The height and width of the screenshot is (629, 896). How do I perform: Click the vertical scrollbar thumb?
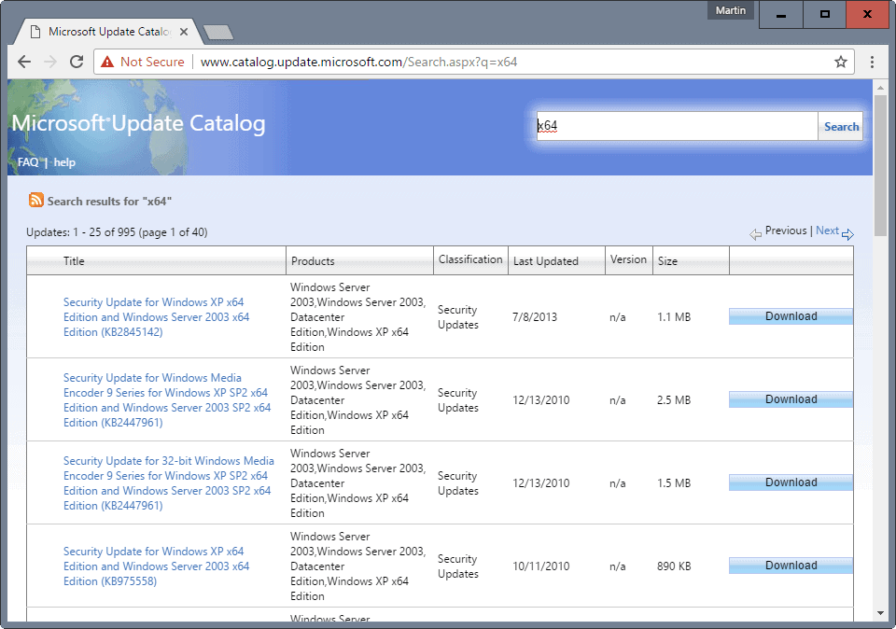[x=880, y=164]
